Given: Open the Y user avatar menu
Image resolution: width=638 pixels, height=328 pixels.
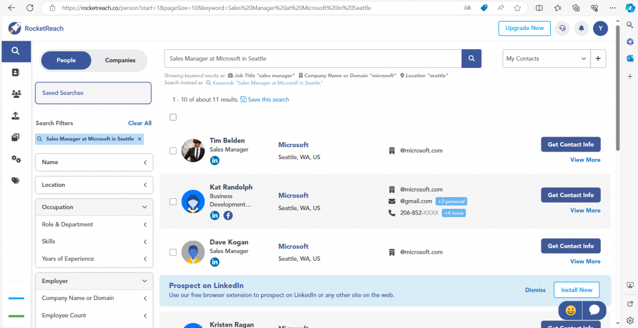Looking at the screenshot, I should click(600, 28).
